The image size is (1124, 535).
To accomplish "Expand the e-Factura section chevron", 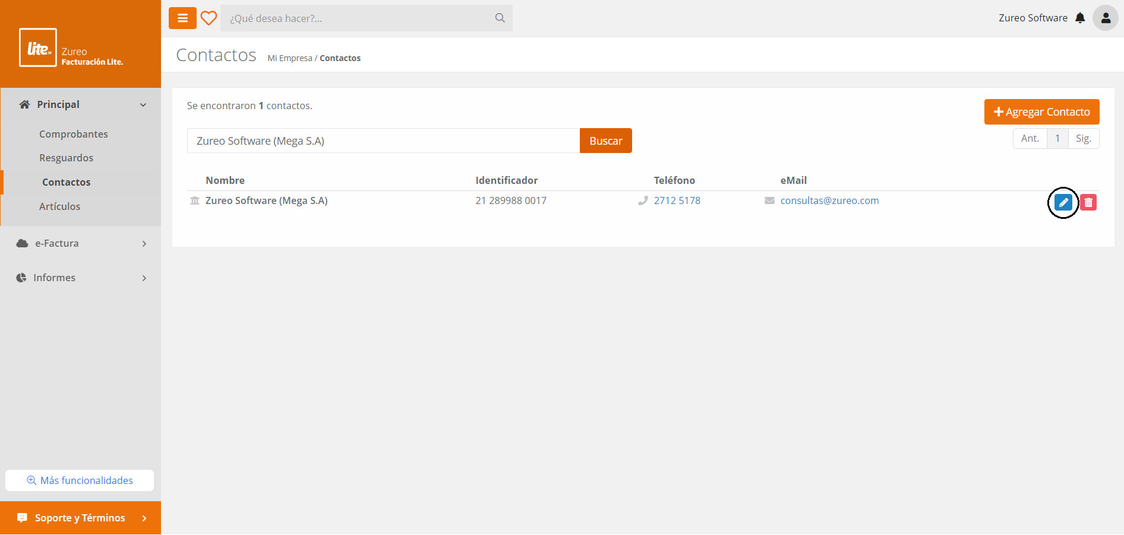I will click(x=144, y=244).
